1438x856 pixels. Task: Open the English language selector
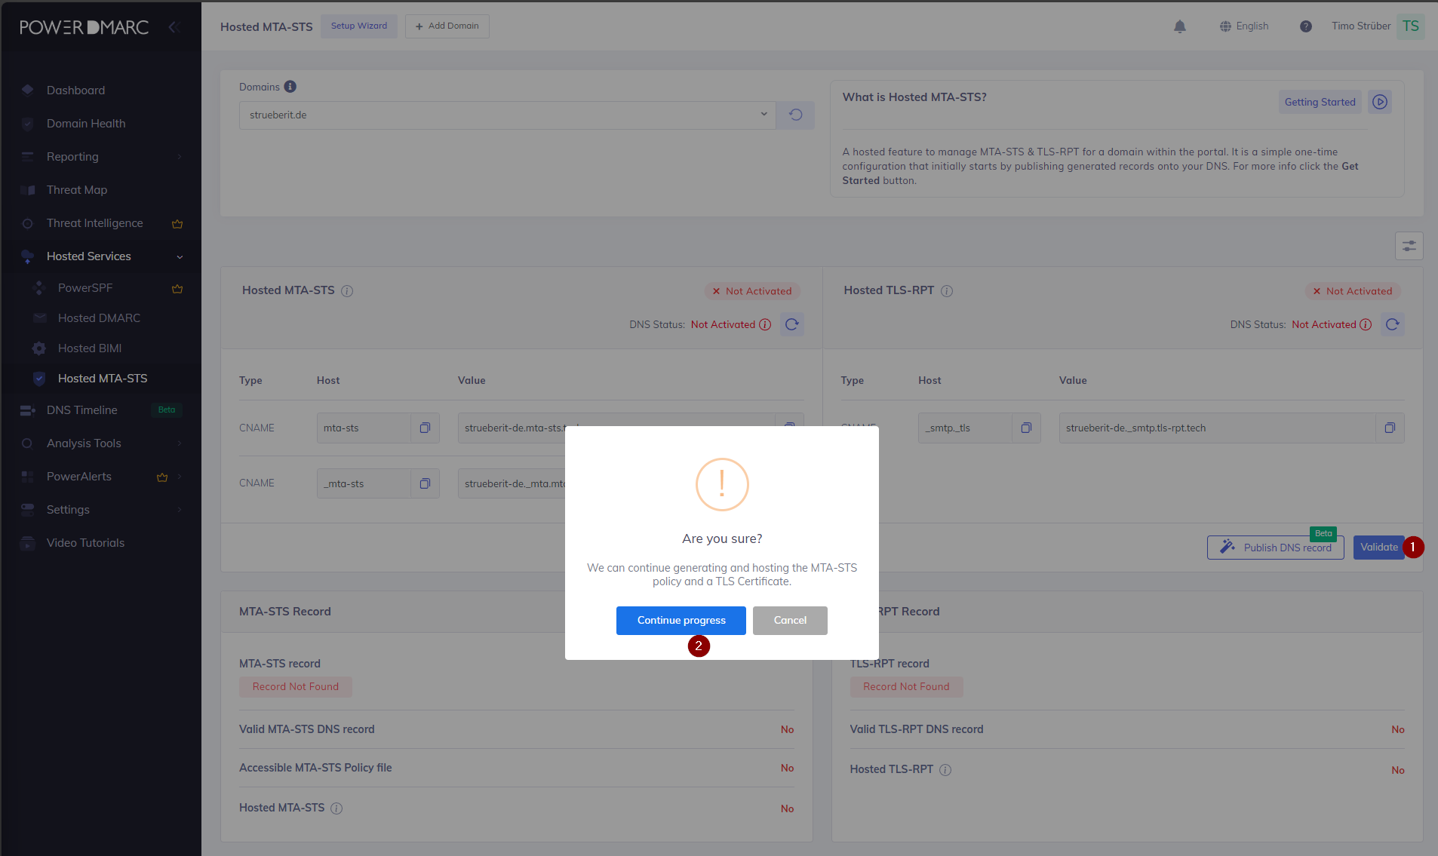[x=1244, y=26]
